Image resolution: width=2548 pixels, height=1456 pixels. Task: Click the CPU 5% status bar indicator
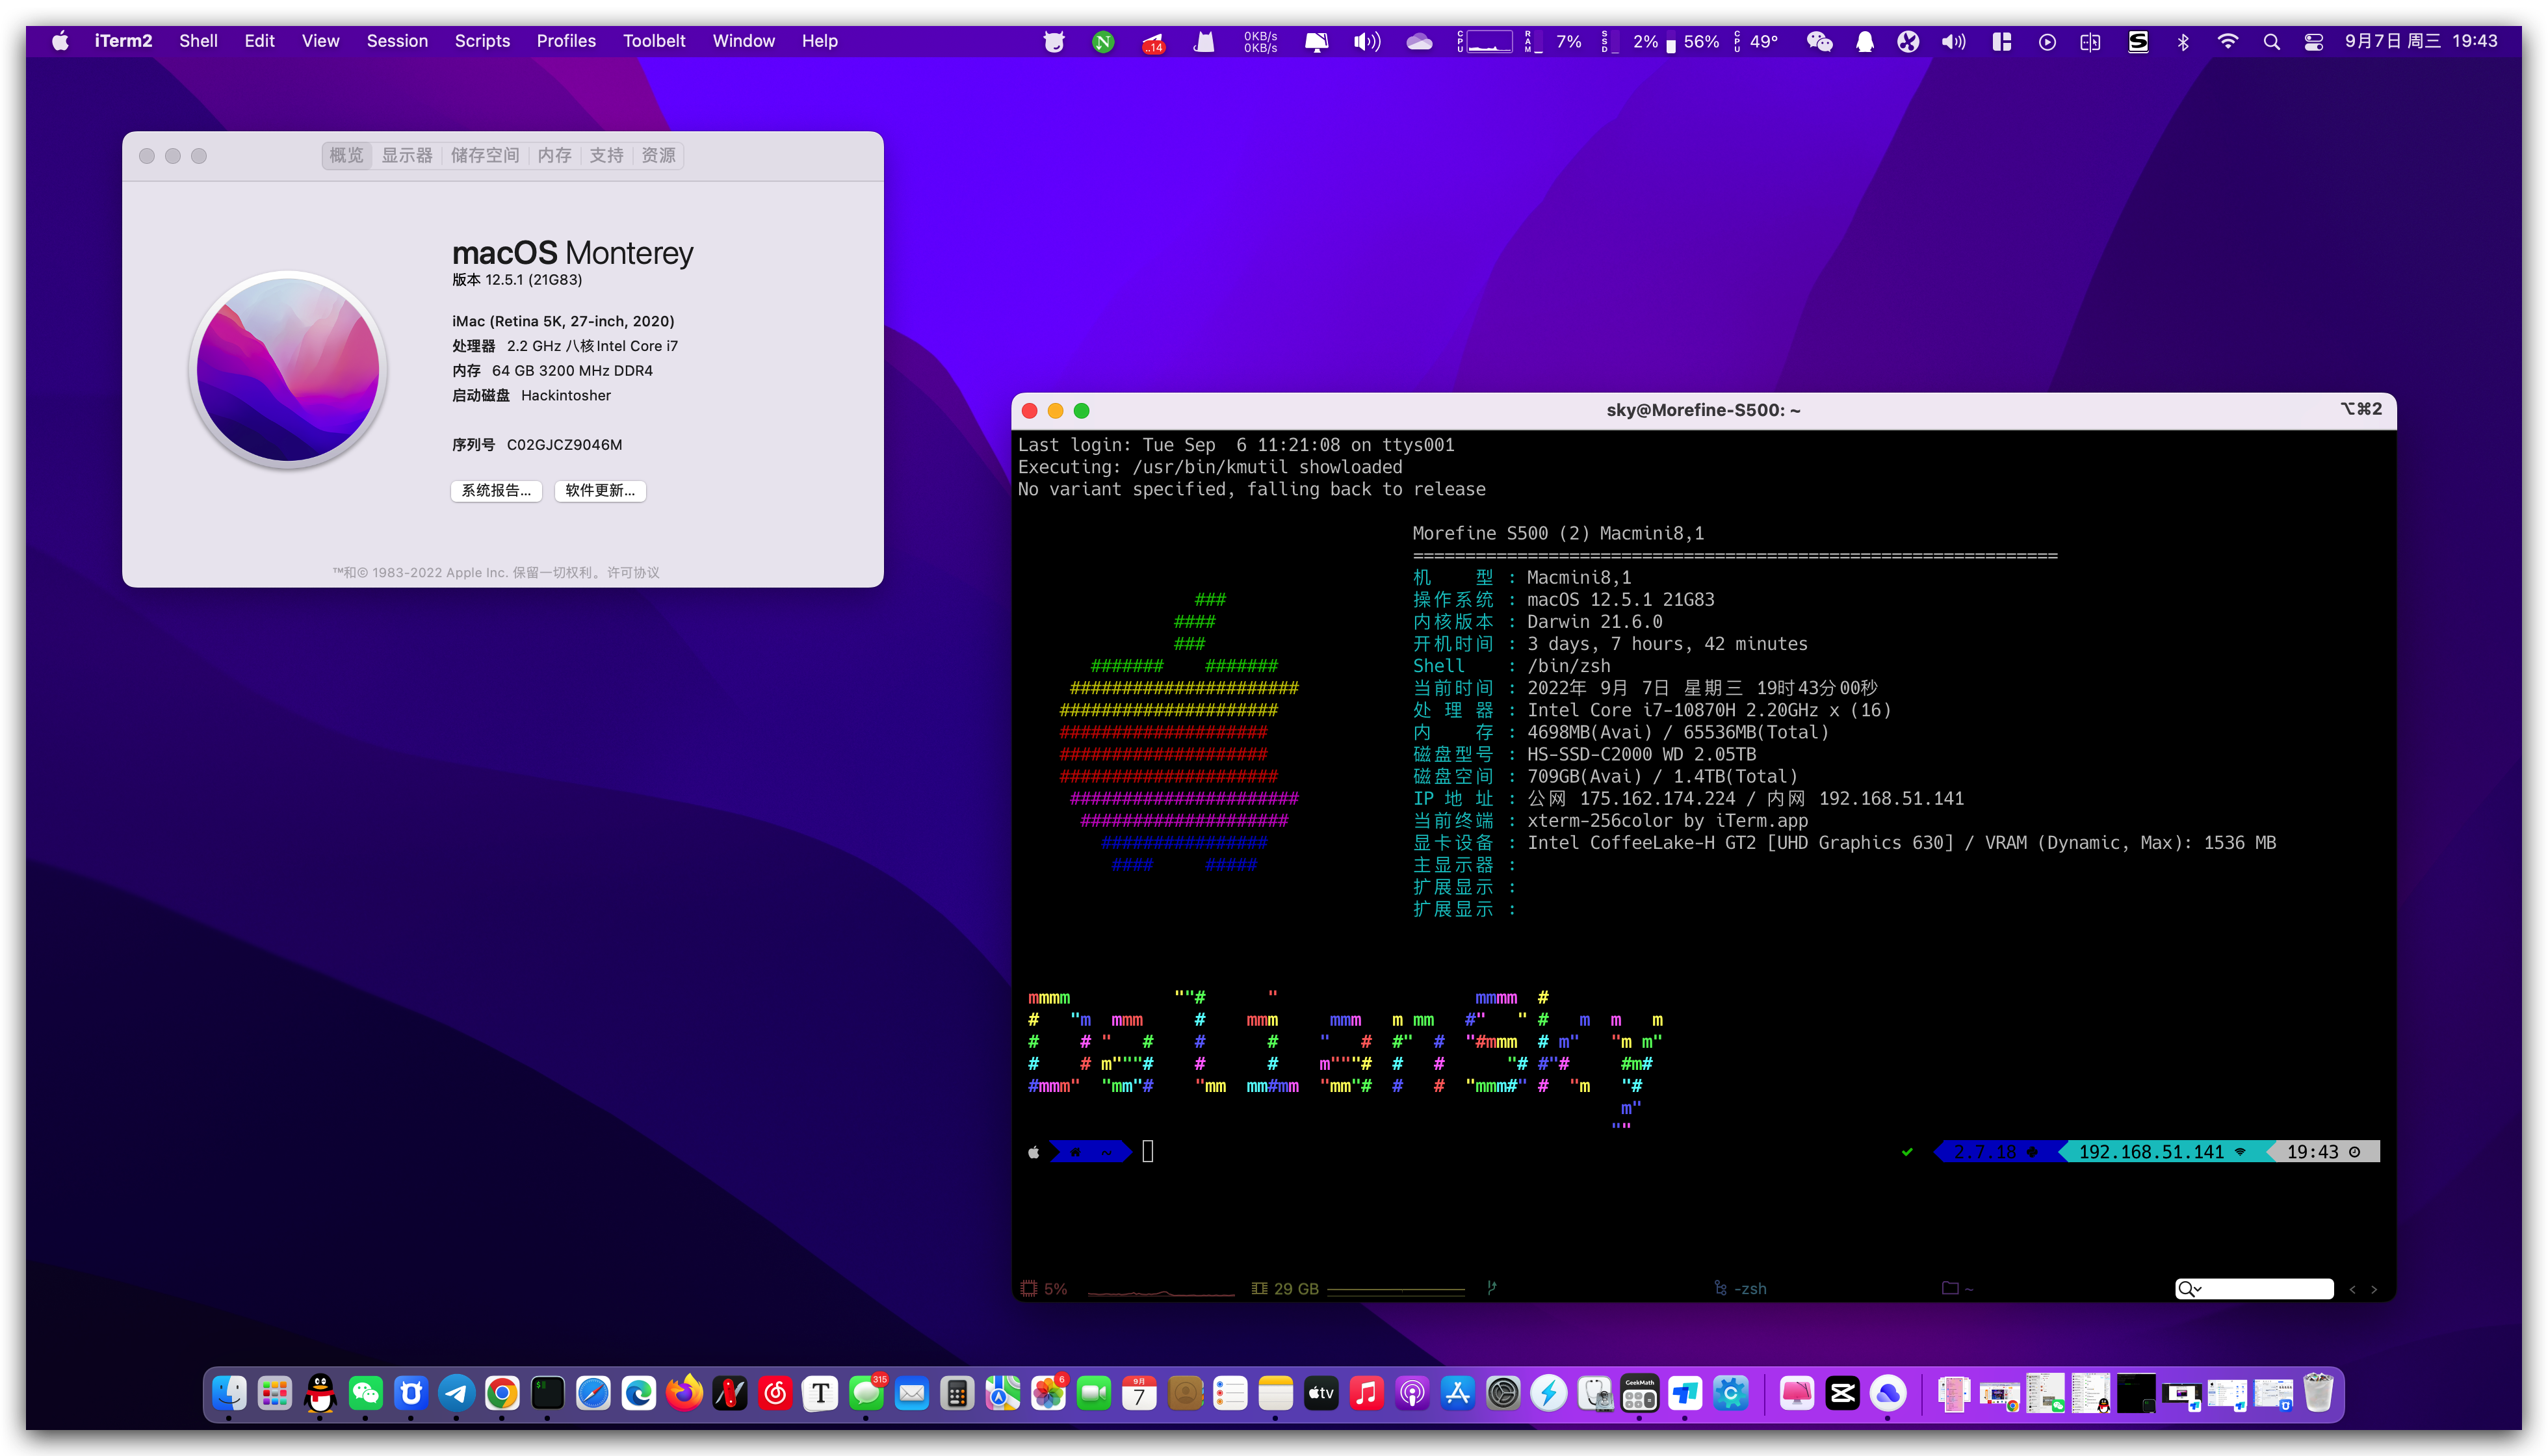pos(1044,1288)
